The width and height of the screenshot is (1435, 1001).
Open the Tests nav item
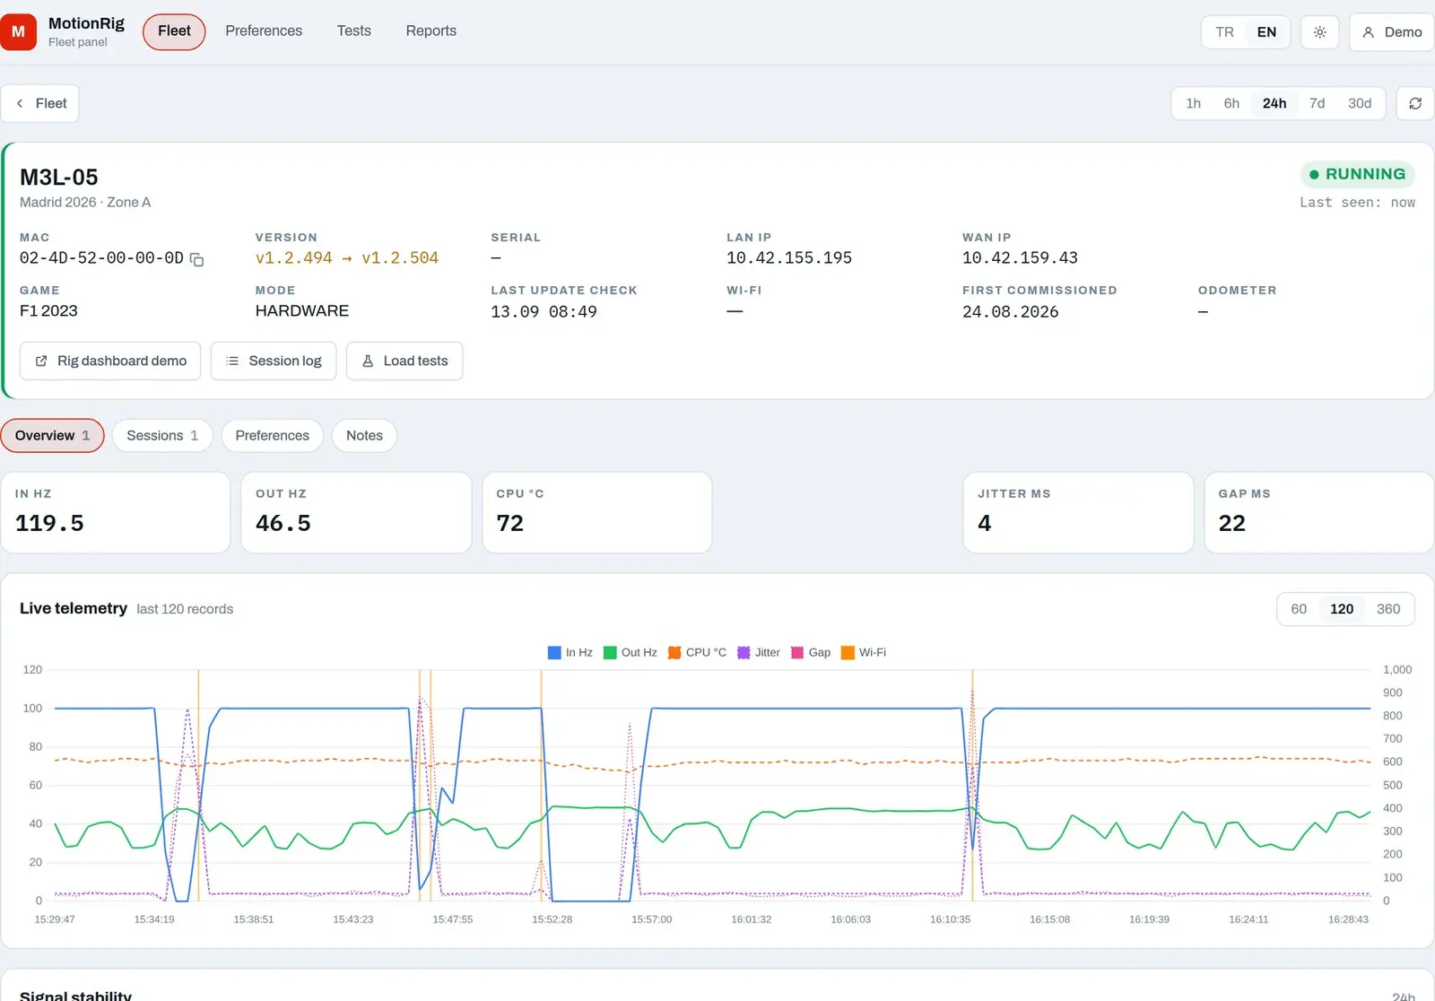click(x=354, y=31)
